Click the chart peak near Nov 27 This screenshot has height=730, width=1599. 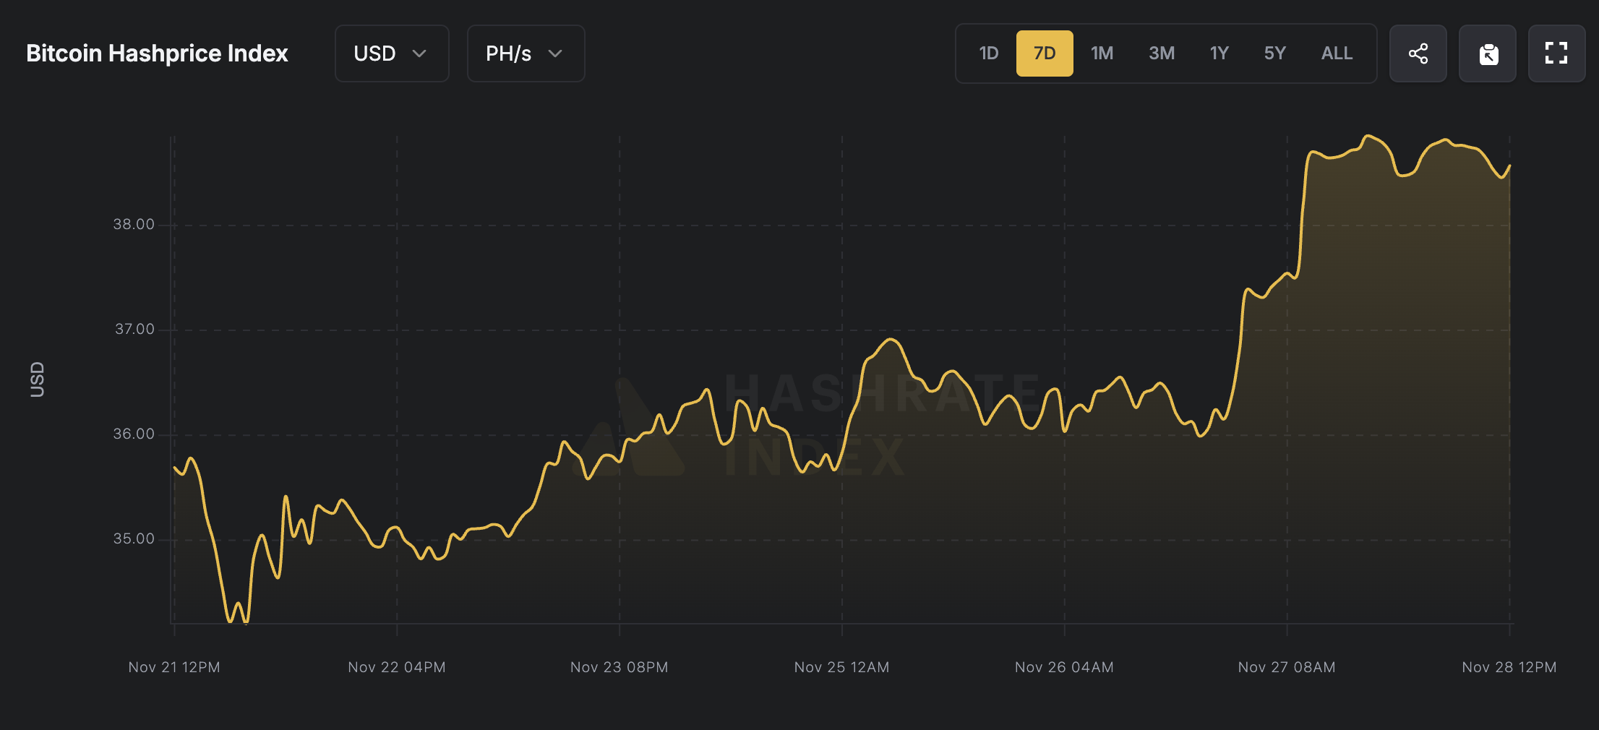[x=1368, y=136]
